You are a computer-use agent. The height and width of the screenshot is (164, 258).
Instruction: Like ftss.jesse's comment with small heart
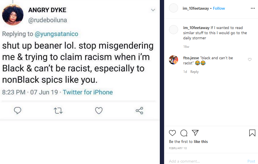click(250, 60)
